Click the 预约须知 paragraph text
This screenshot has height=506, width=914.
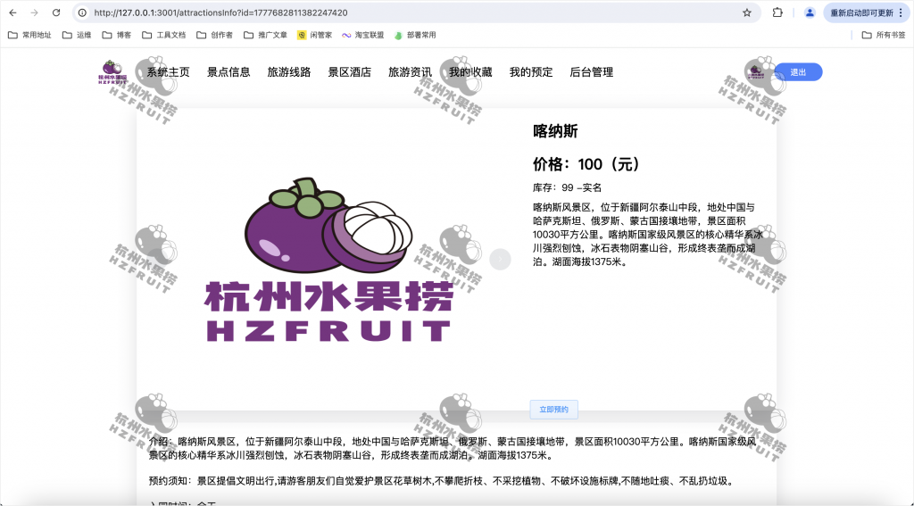click(x=441, y=481)
